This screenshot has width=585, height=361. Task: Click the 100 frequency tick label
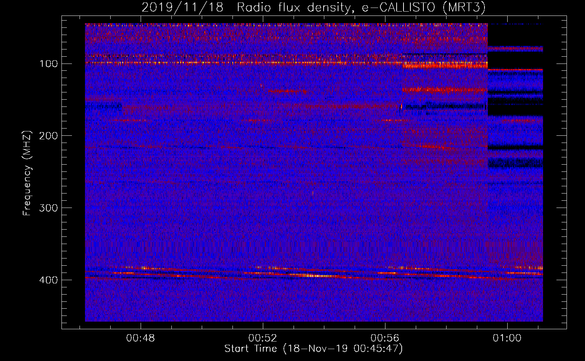point(49,64)
